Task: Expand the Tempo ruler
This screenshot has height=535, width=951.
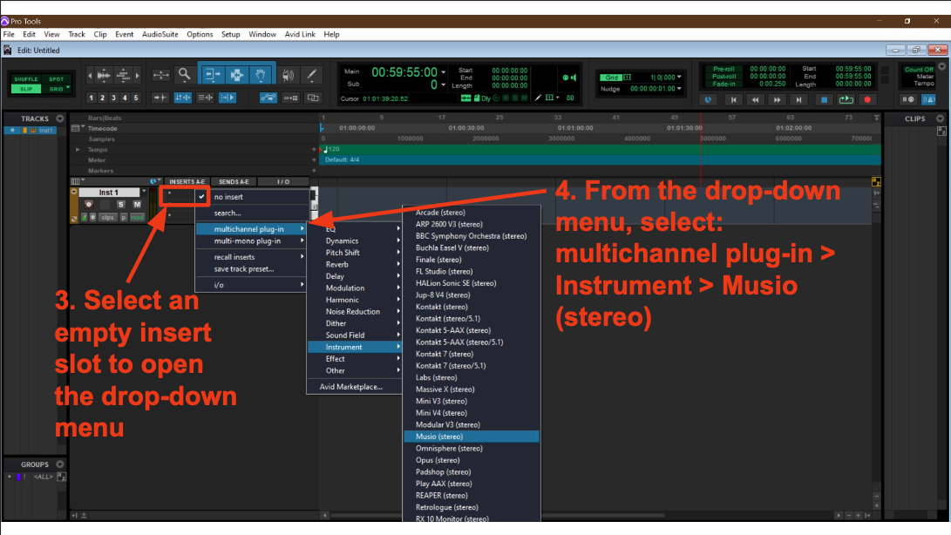Action: click(78, 150)
